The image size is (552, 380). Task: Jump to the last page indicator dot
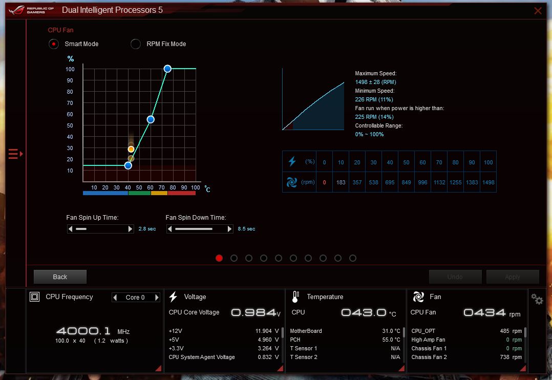(x=352, y=259)
